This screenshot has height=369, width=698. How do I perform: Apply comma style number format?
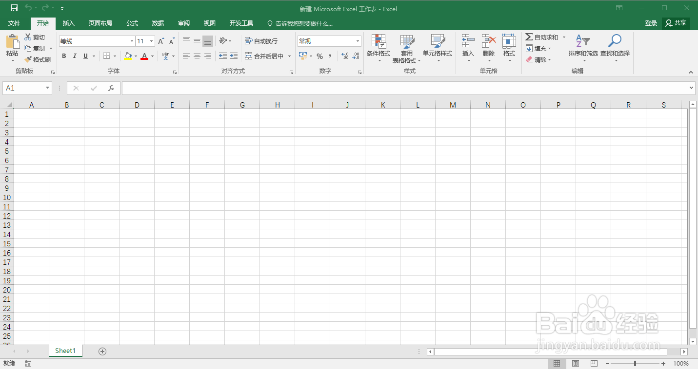click(x=330, y=56)
